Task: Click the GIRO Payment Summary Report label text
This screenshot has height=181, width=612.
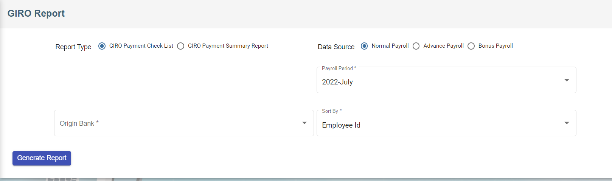Action: (x=228, y=46)
